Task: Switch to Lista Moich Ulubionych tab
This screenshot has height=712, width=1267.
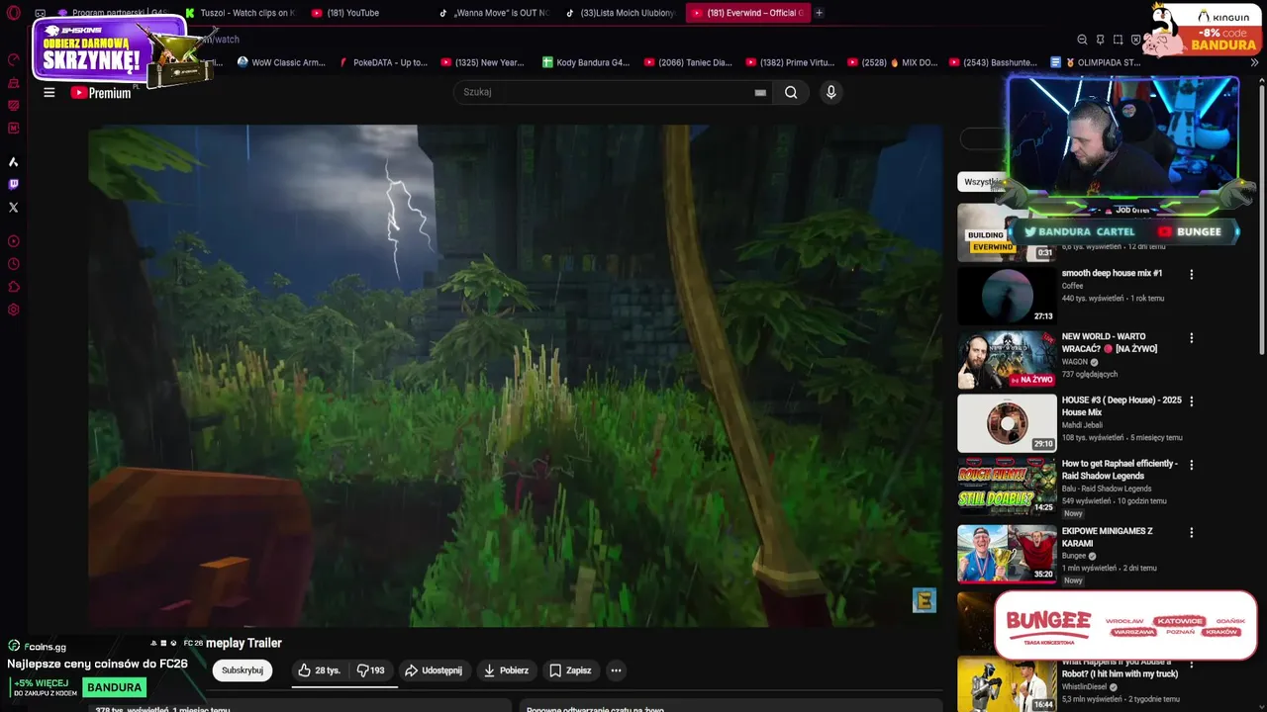Action: click(x=620, y=13)
